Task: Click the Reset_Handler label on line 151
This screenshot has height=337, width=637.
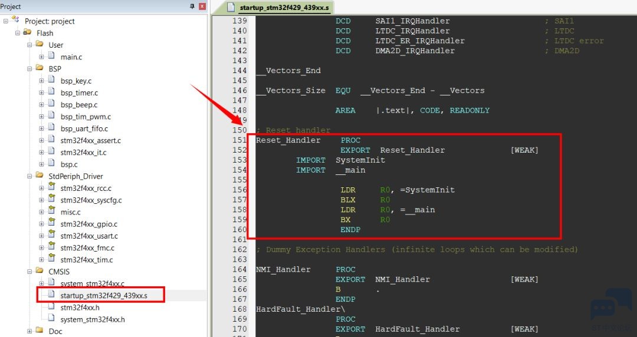Action: [x=288, y=140]
